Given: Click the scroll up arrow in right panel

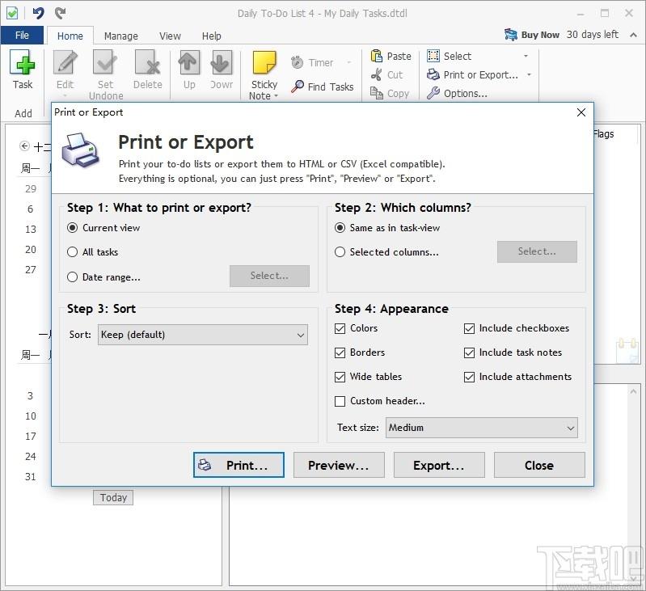Looking at the screenshot, I should pyautogui.click(x=633, y=391).
